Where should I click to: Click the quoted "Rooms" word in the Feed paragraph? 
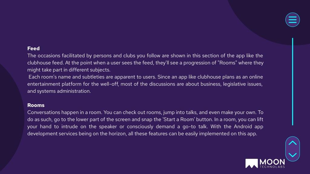pos(227,63)
